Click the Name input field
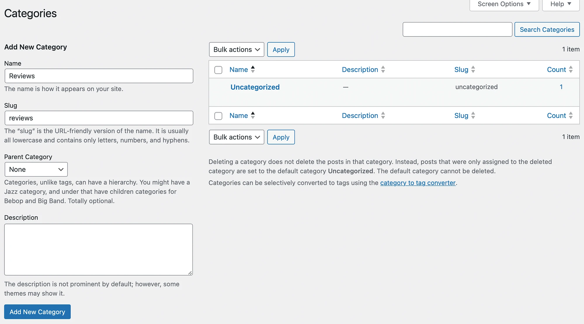The image size is (584, 324). (99, 76)
